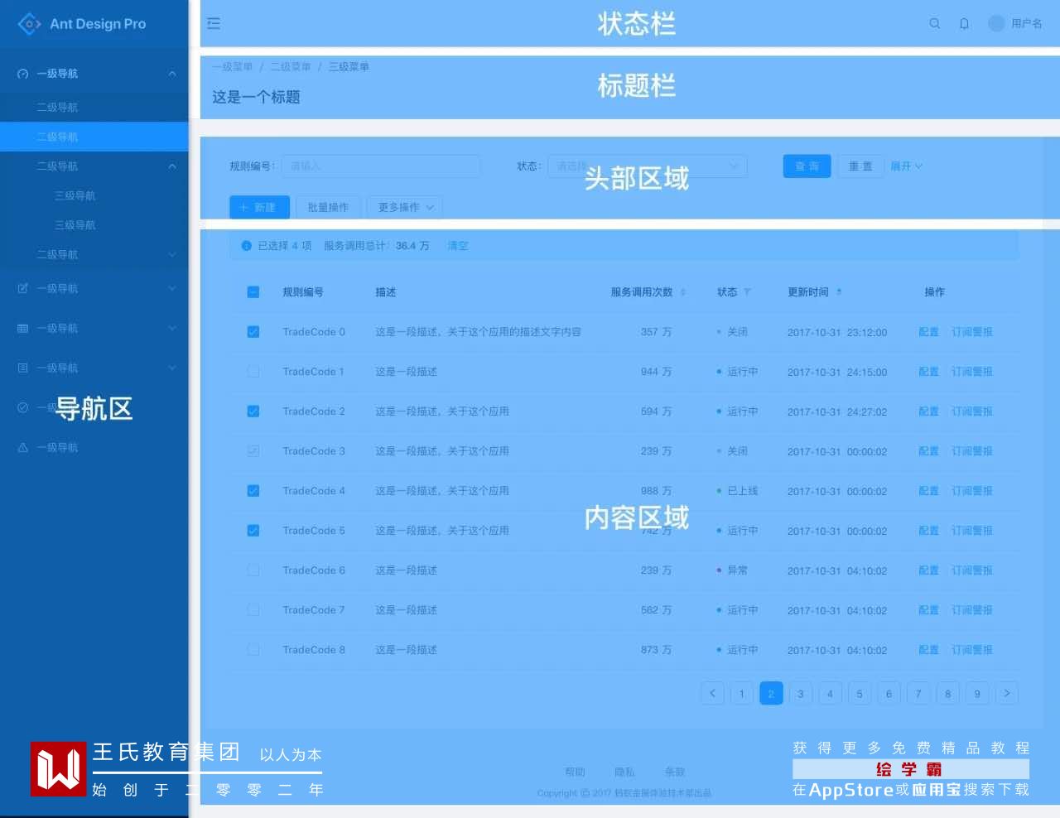Click 订阅警报 for TradeCode 3

click(x=972, y=451)
